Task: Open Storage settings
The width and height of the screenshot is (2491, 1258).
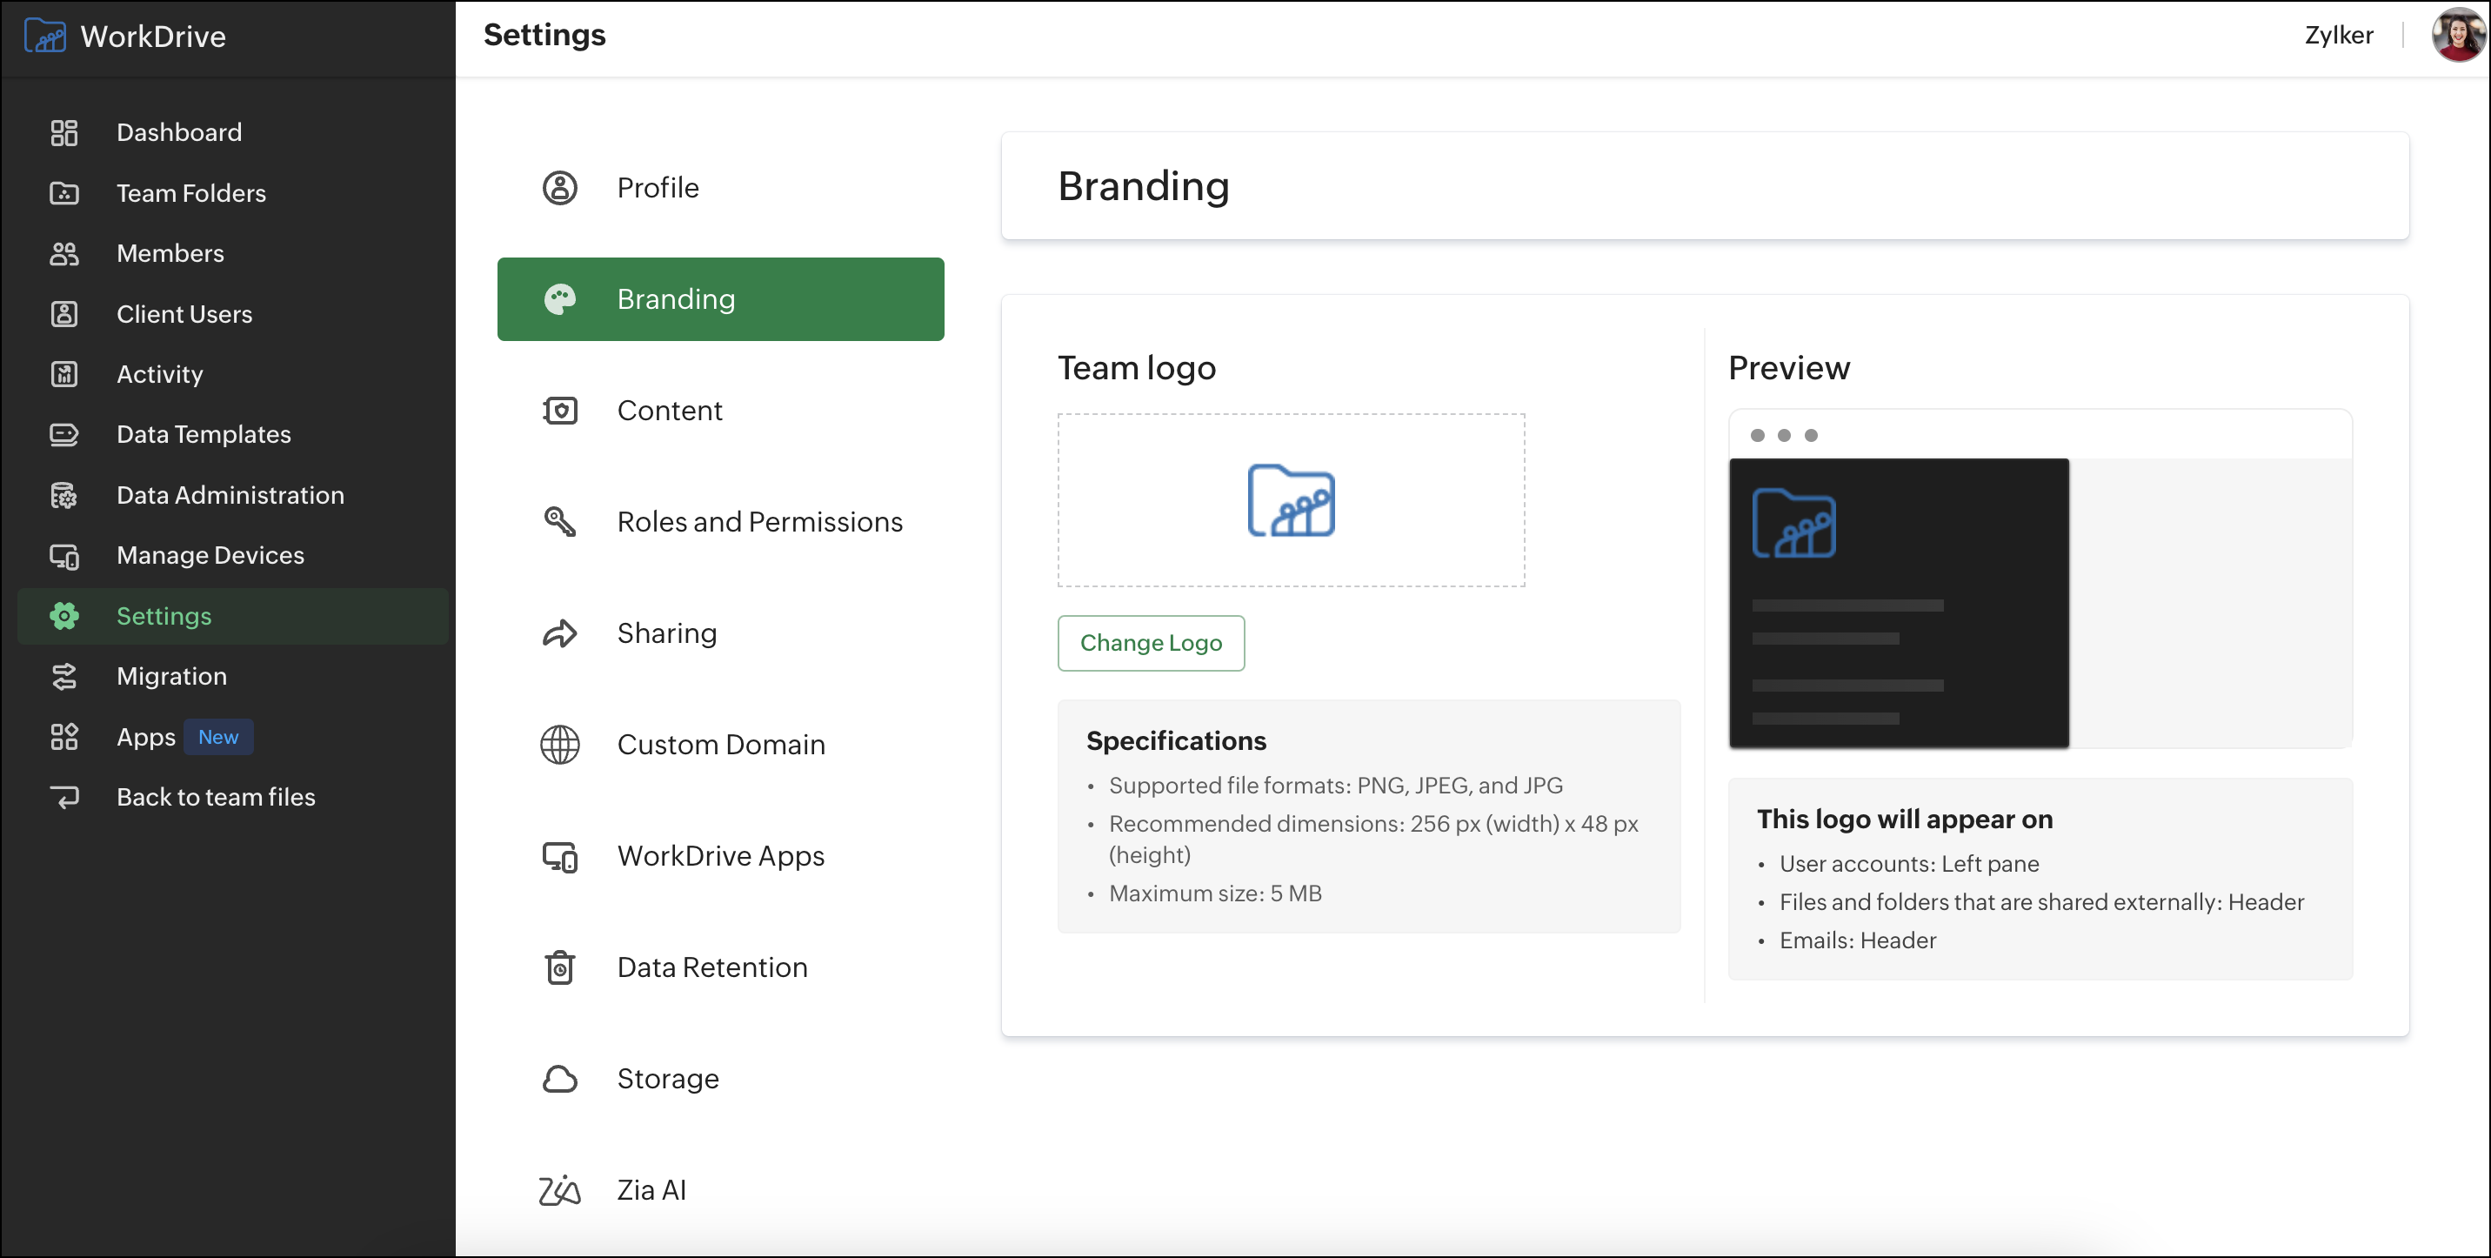Action: point(720,1078)
